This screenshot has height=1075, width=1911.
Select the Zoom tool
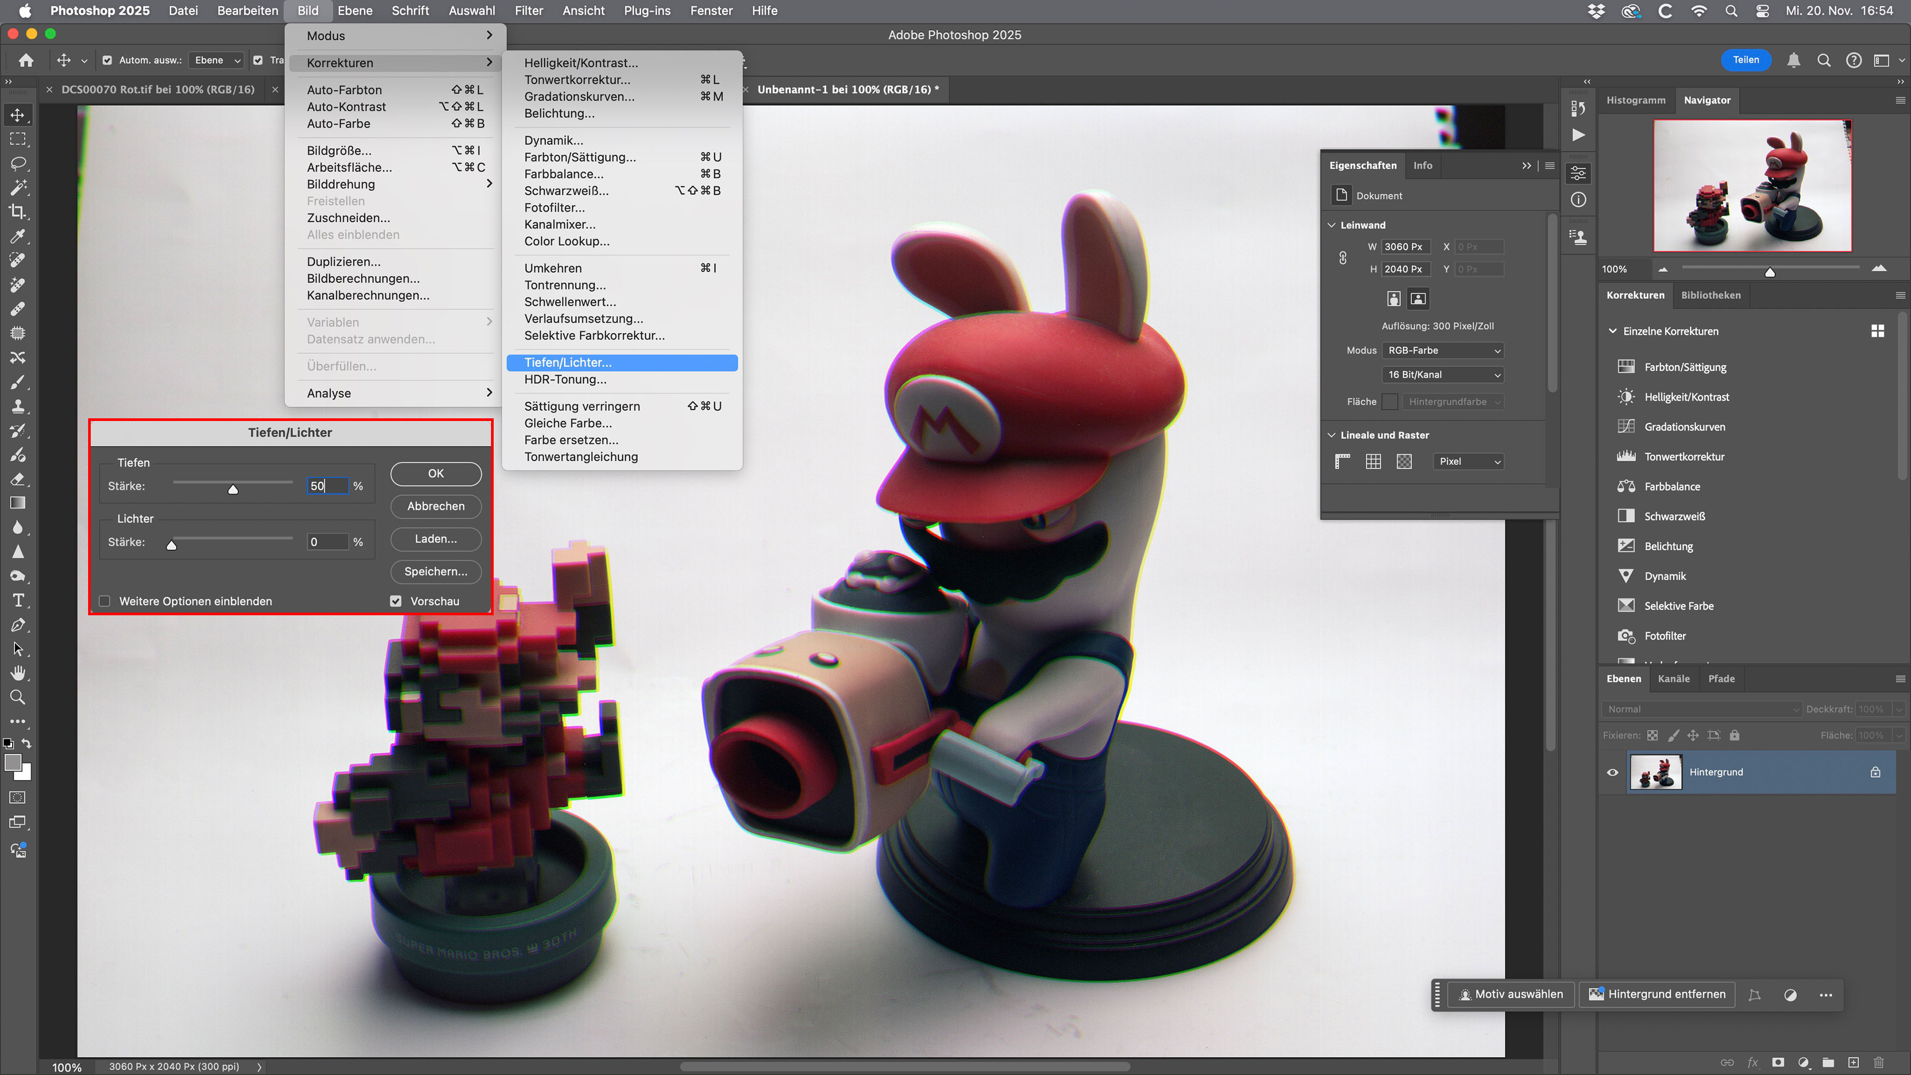pyautogui.click(x=18, y=698)
